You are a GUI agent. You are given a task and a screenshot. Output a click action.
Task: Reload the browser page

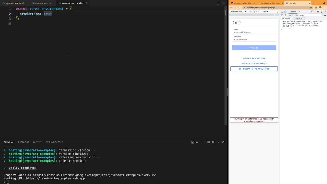pyautogui.click(x=239, y=8)
